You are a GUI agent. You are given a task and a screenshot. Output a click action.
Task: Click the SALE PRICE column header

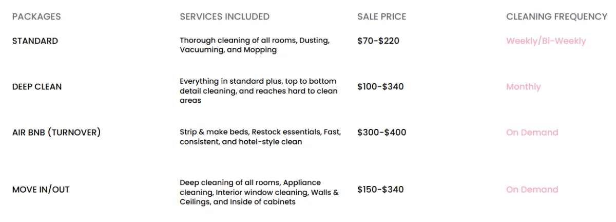tap(381, 16)
